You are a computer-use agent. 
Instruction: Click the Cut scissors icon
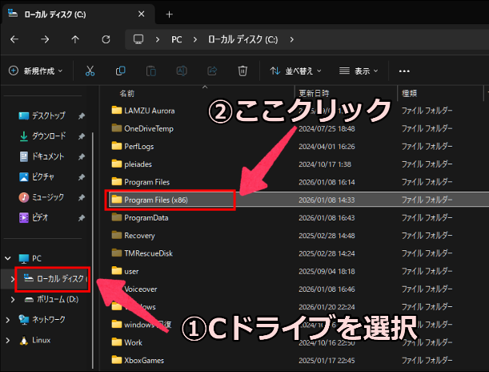90,71
